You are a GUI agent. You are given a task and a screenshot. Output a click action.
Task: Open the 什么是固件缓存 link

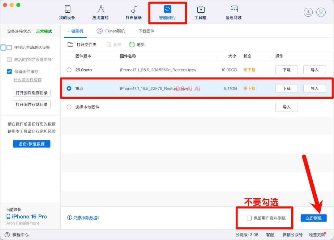(x=28, y=80)
